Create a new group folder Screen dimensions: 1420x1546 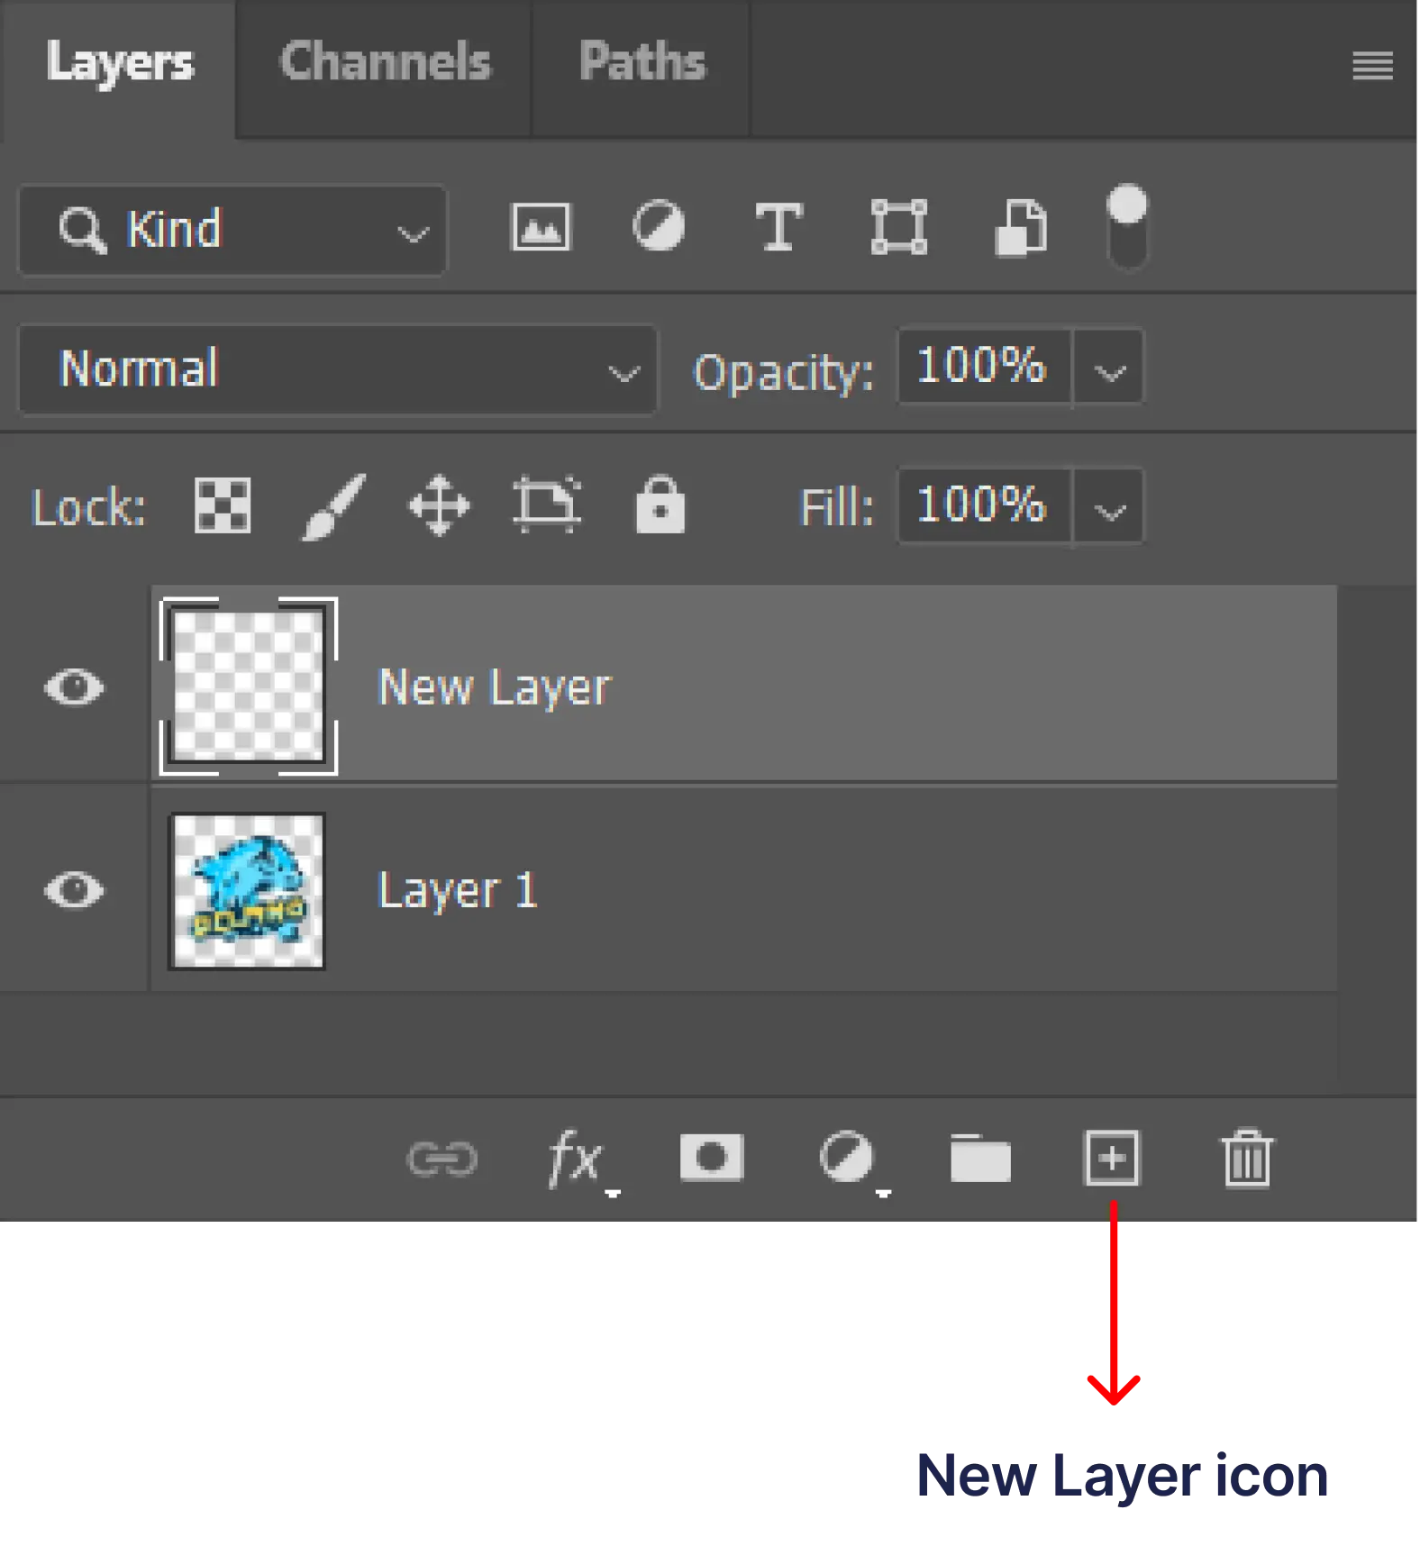click(x=980, y=1158)
